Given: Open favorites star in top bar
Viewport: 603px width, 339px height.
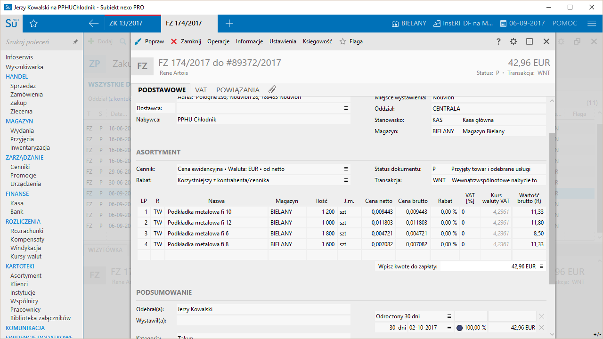Looking at the screenshot, I should (33, 24).
